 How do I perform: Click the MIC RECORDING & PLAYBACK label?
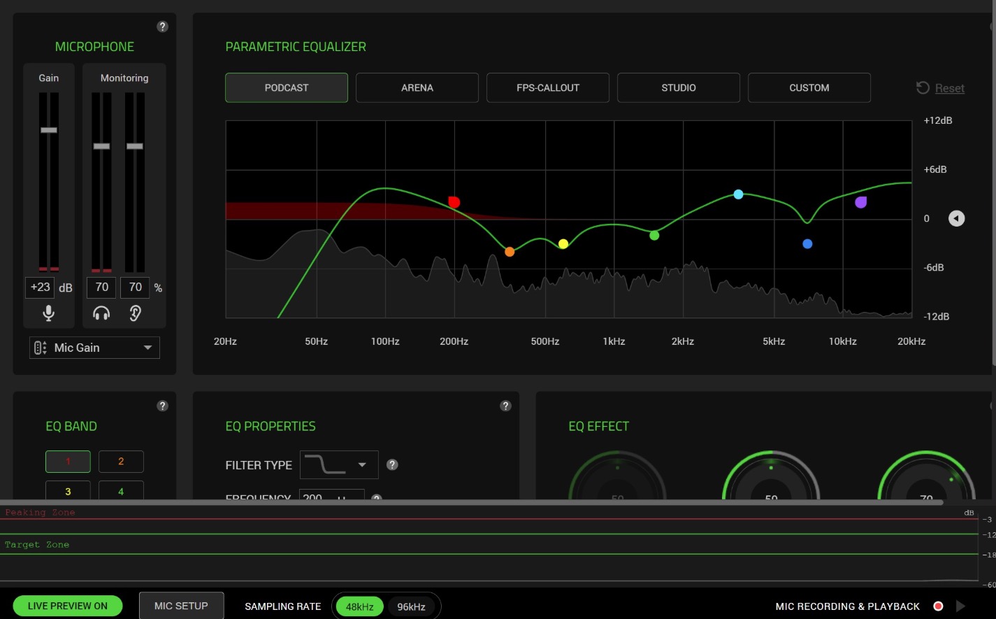click(x=847, y=606)
